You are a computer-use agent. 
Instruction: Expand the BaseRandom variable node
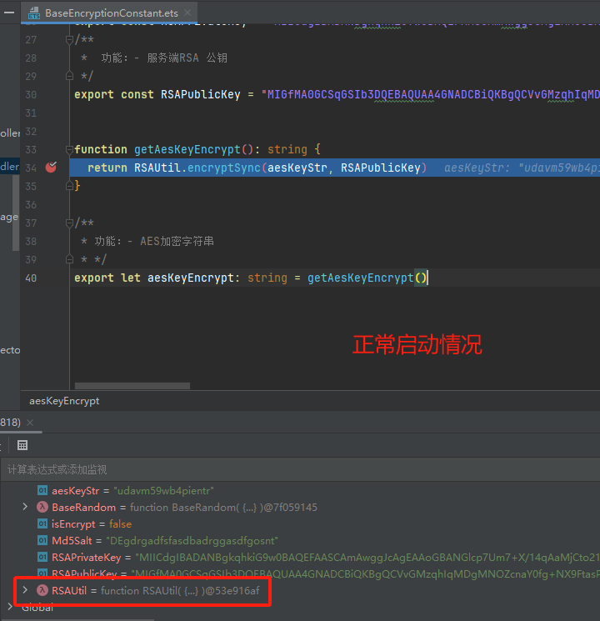click(x=25, y=507)
